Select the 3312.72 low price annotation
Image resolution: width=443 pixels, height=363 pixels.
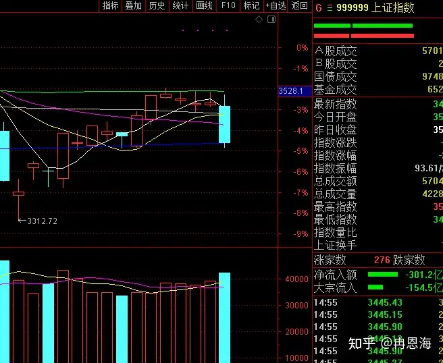pyautogui.click(x=42, y=221)
